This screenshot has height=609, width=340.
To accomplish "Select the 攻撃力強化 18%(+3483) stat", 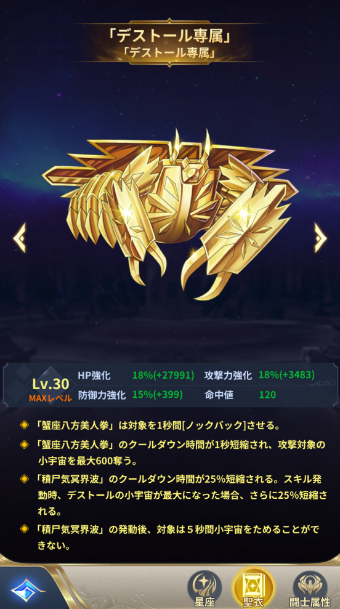I will [x=259, y=375].
